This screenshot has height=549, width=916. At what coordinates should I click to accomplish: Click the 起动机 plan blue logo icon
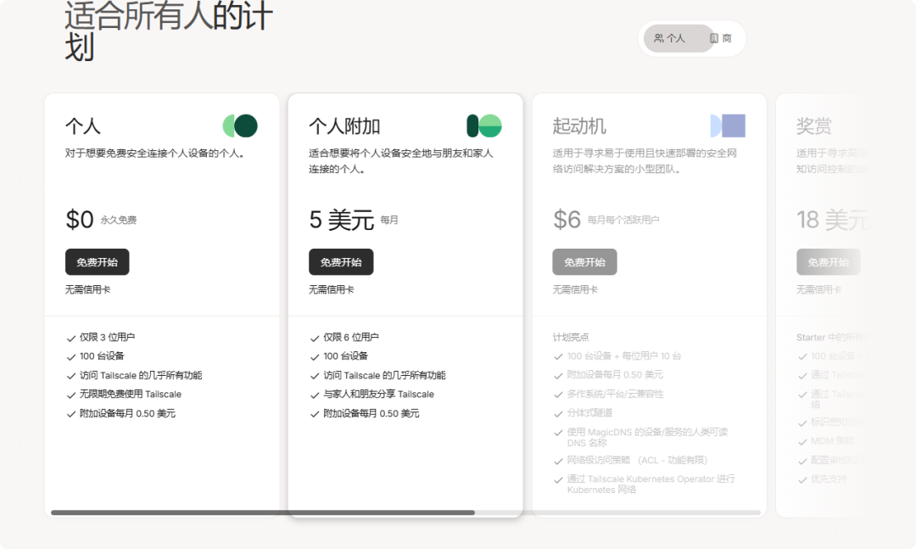(x=728, y=126)
